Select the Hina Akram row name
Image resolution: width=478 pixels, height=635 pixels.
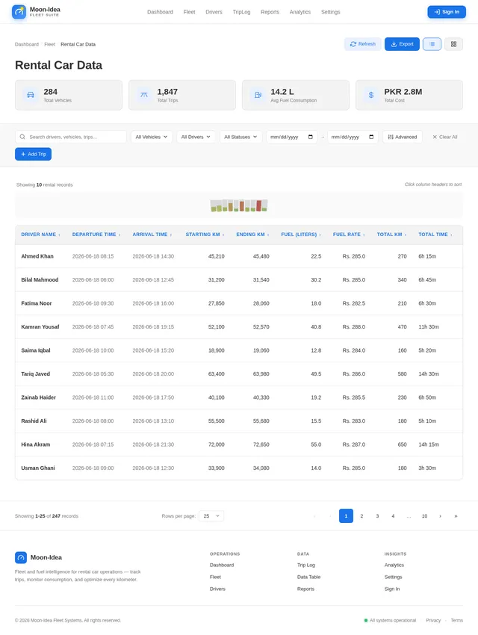coord(36,444)
